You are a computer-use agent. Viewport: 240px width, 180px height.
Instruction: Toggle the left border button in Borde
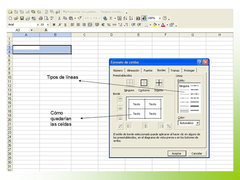click(129, 126)
